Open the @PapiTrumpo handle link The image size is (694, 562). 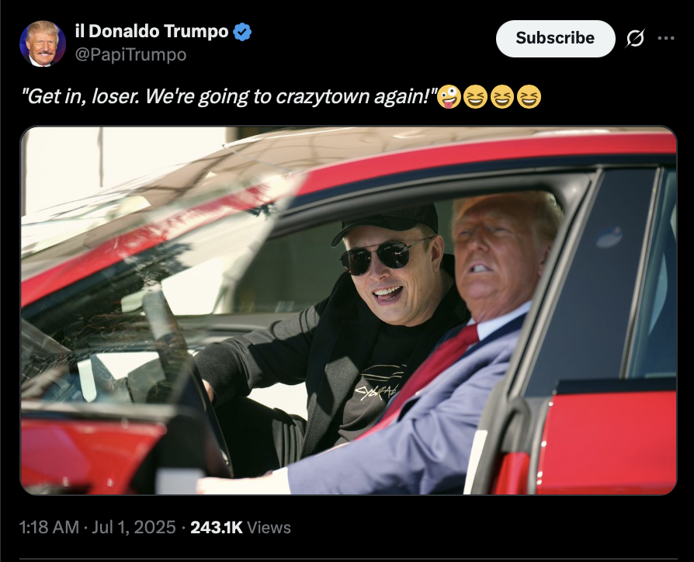pyautogui.click(x=130, y=55)
